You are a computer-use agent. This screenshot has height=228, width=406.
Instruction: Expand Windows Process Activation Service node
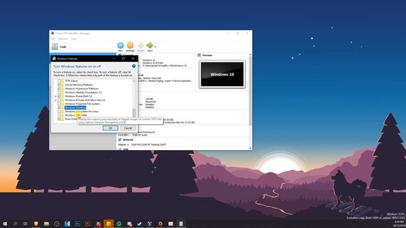[x=55, y=100]
